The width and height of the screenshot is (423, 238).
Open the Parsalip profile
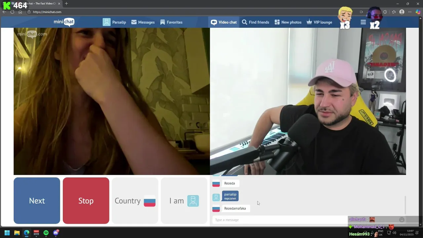[x=114, y=22]
